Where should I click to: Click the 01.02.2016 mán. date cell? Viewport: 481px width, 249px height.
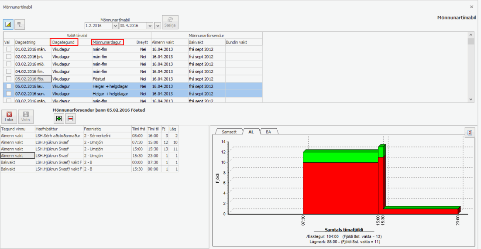point(33,49)
